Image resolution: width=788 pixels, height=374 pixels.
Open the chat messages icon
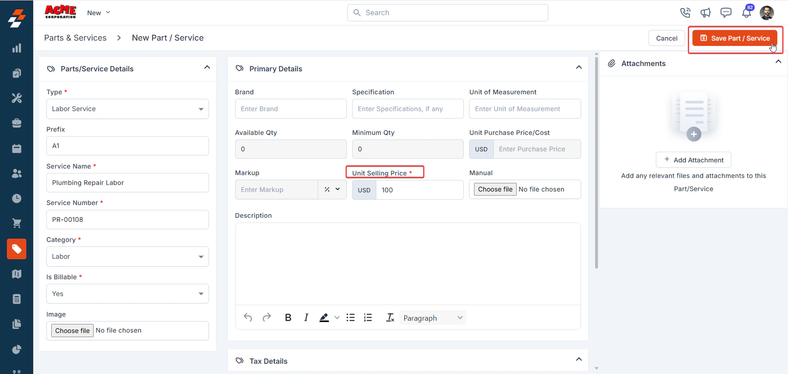(726, 13)
